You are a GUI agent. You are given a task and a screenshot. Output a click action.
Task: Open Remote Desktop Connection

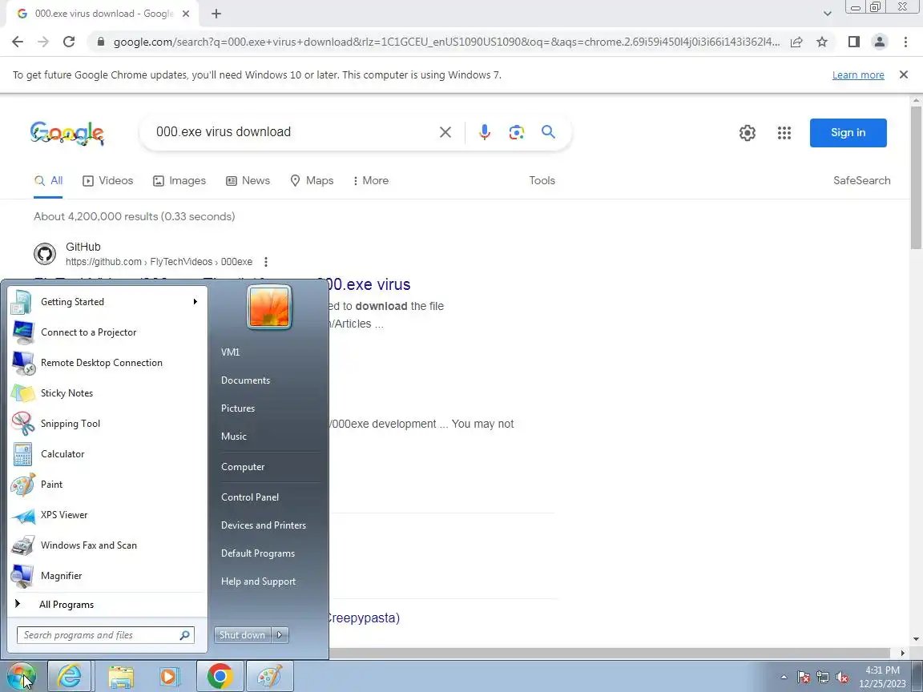pos(107,363)
